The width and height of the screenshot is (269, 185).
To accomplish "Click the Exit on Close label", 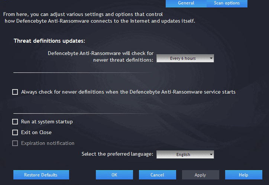I will [x=36, y=132].
